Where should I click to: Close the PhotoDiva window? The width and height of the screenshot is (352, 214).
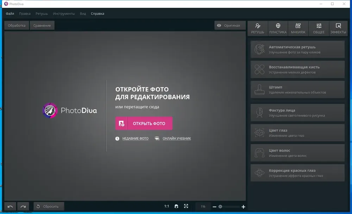click(344, 4)
